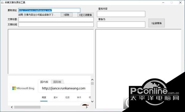Click the app icon in title bar
185x112 pixels.
tap(2, 2)
